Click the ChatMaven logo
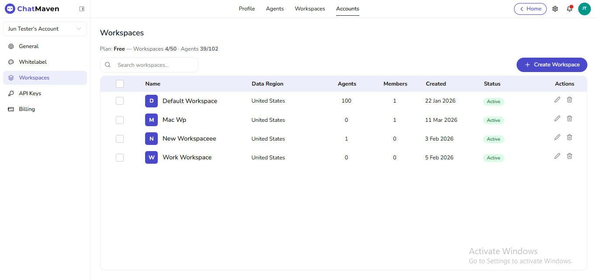Screen dimensions: 597x279 click(32, 8)
